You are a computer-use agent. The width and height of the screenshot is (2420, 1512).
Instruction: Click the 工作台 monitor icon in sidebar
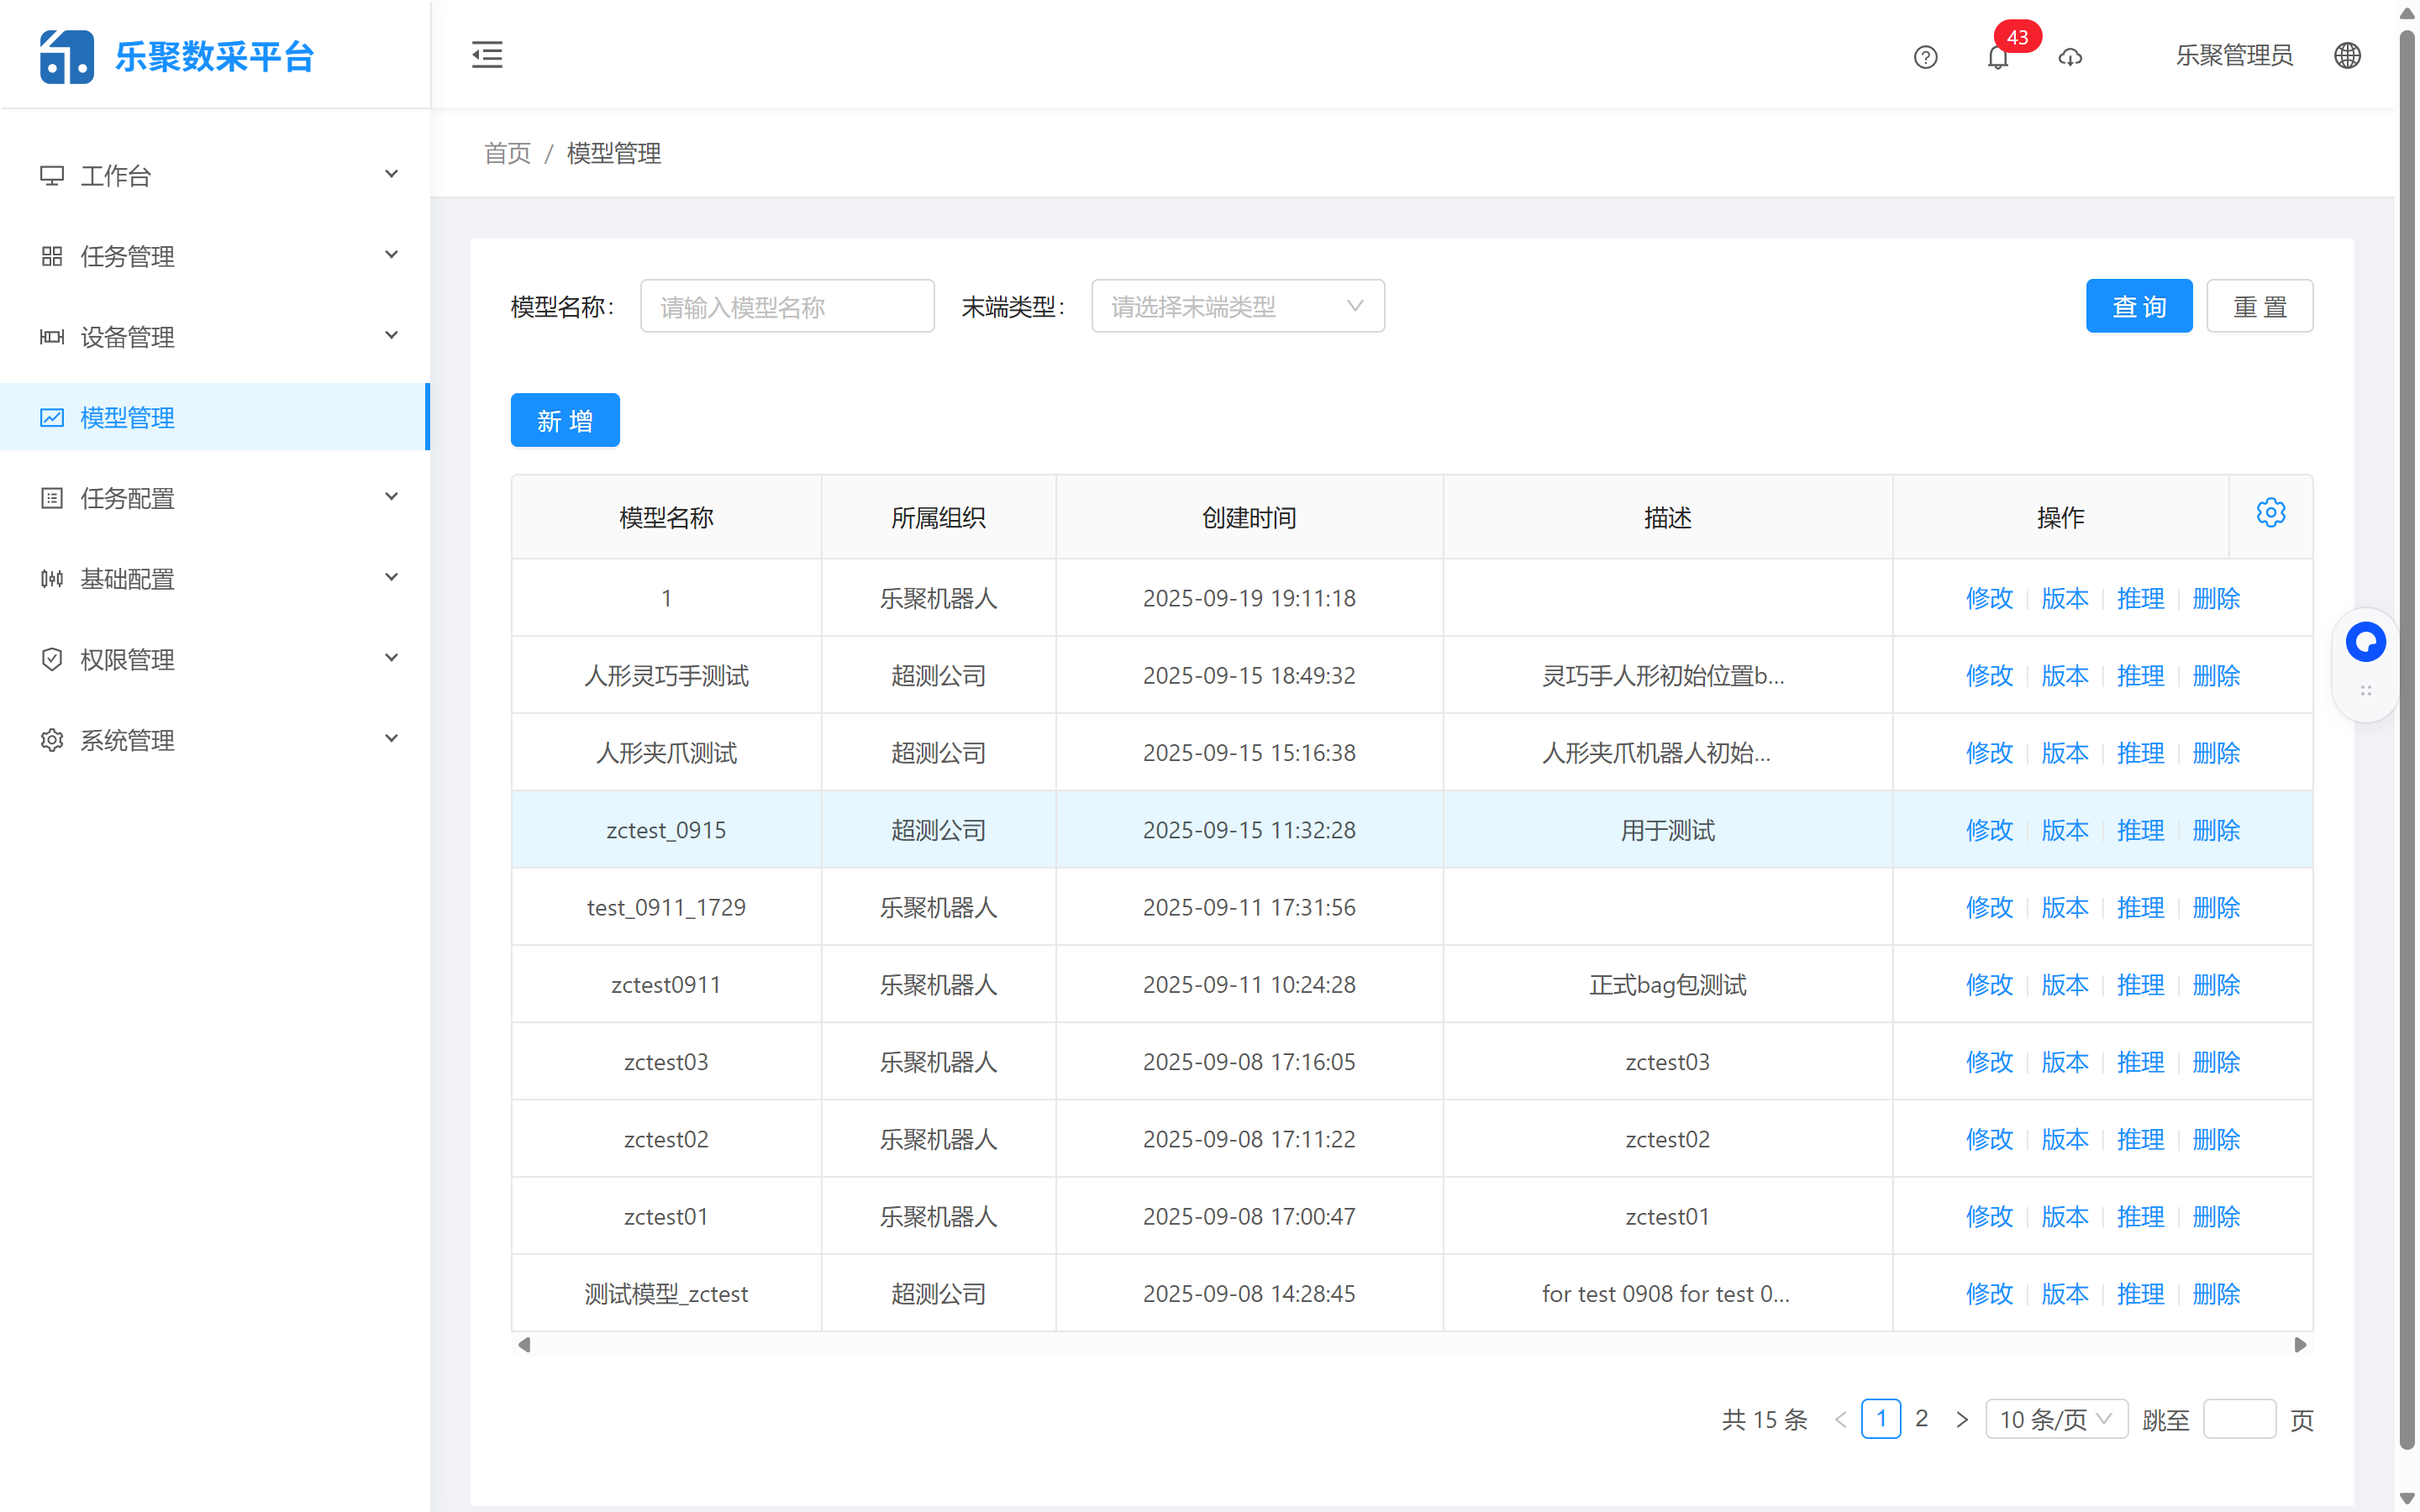pos(53,175)
